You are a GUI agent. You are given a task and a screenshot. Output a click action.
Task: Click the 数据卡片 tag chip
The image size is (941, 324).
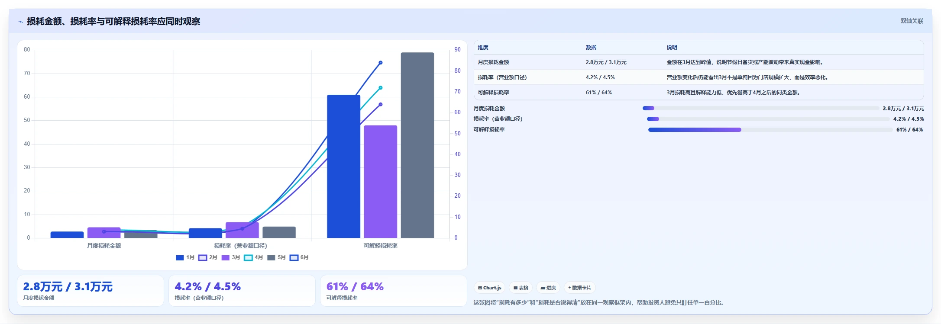pos(580,288)
